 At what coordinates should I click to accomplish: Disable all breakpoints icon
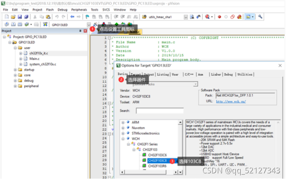pyautogui.click(x=233, y=17)
